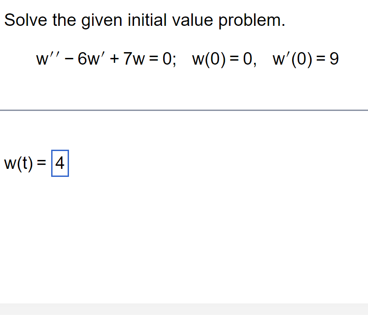368x315 pixels.
Task: Click the w(t) = label
Action: pos(19,164)
